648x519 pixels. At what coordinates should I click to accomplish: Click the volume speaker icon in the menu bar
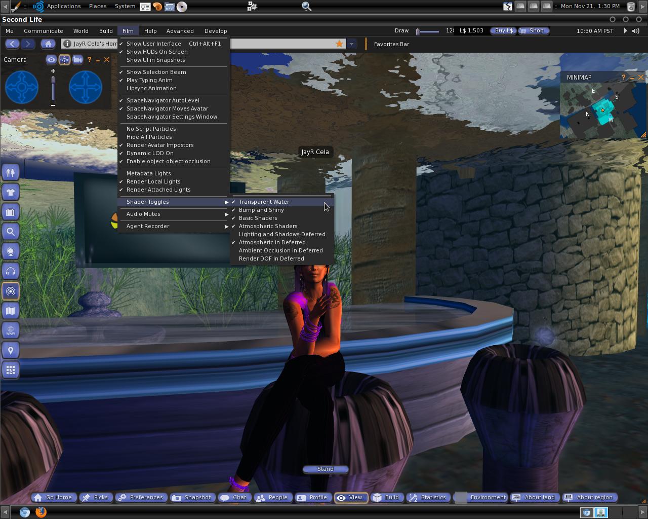pos(636,31)
